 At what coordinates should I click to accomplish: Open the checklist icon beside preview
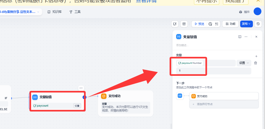coord(217,24)
